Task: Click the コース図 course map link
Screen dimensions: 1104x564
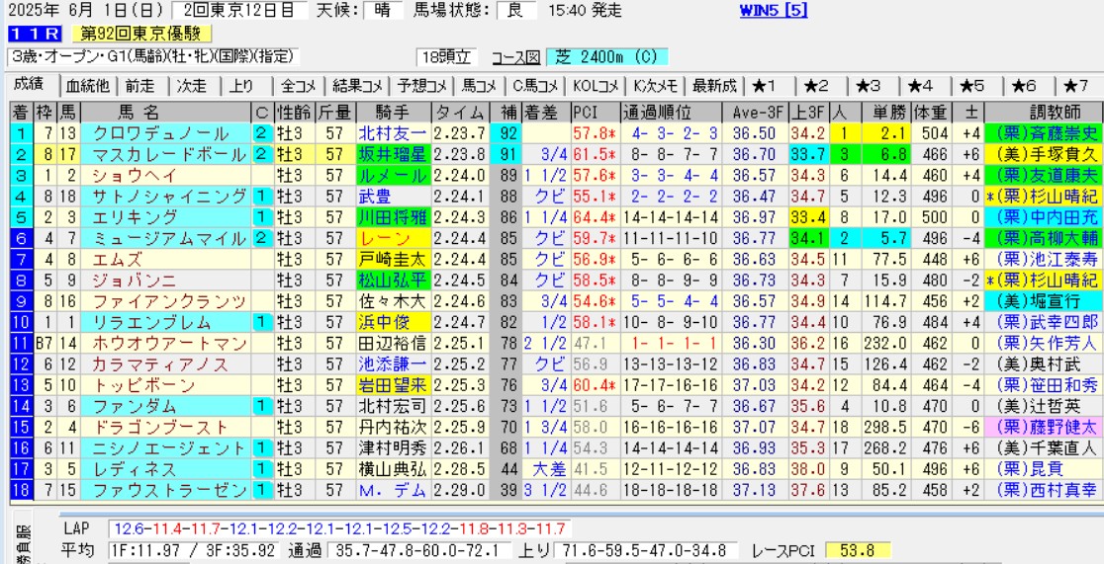Action: pyautogui.click(x=518, y=57)
